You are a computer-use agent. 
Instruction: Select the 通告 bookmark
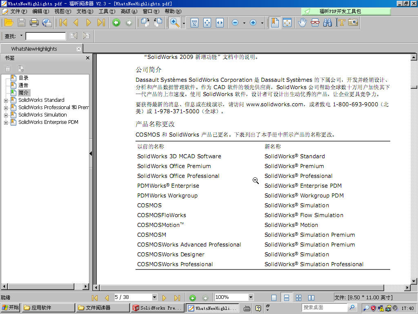(x=23, y=85)
